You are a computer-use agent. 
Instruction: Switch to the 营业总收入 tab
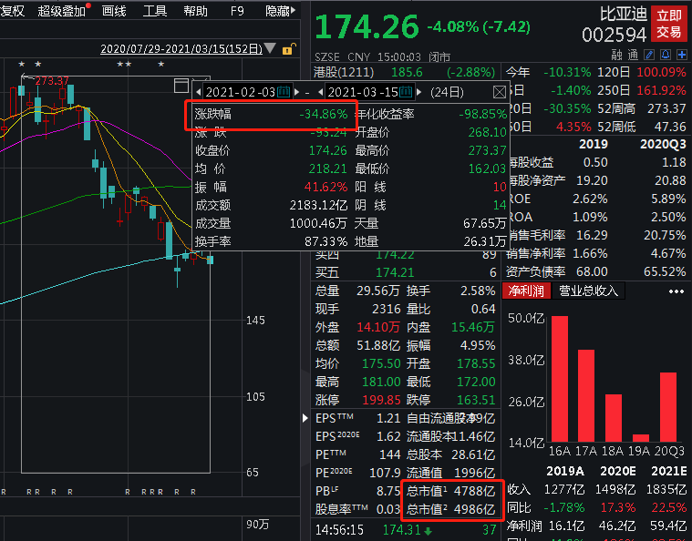[588, 291]
